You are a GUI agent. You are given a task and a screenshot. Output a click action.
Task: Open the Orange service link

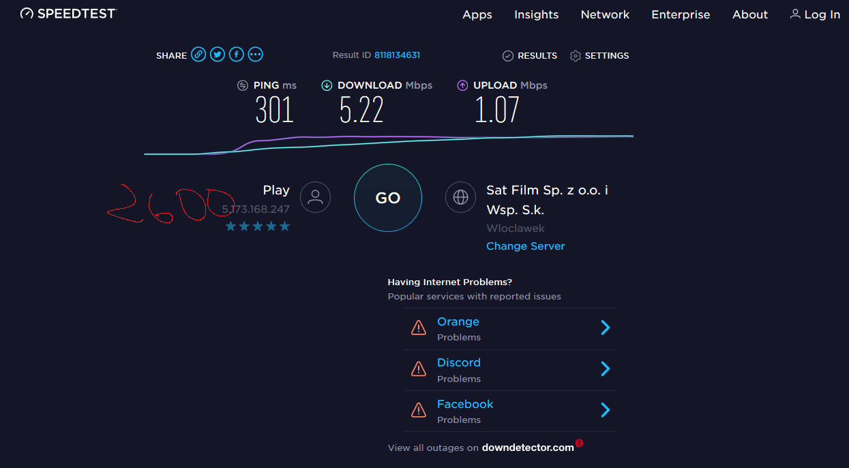click(x=458, y=322)
